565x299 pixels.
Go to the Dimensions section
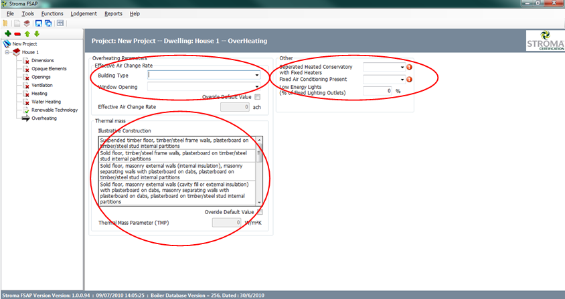click(43, 60)
